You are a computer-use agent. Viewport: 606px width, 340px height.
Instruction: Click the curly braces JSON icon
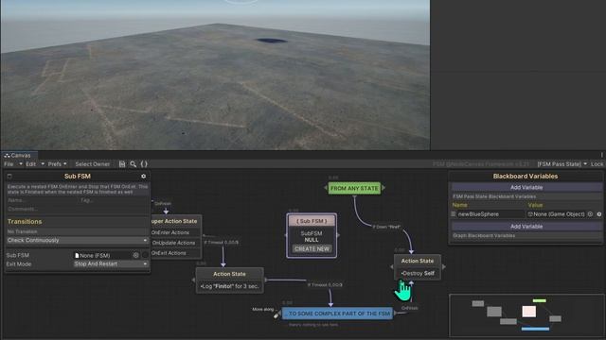(x=144, y=164)
